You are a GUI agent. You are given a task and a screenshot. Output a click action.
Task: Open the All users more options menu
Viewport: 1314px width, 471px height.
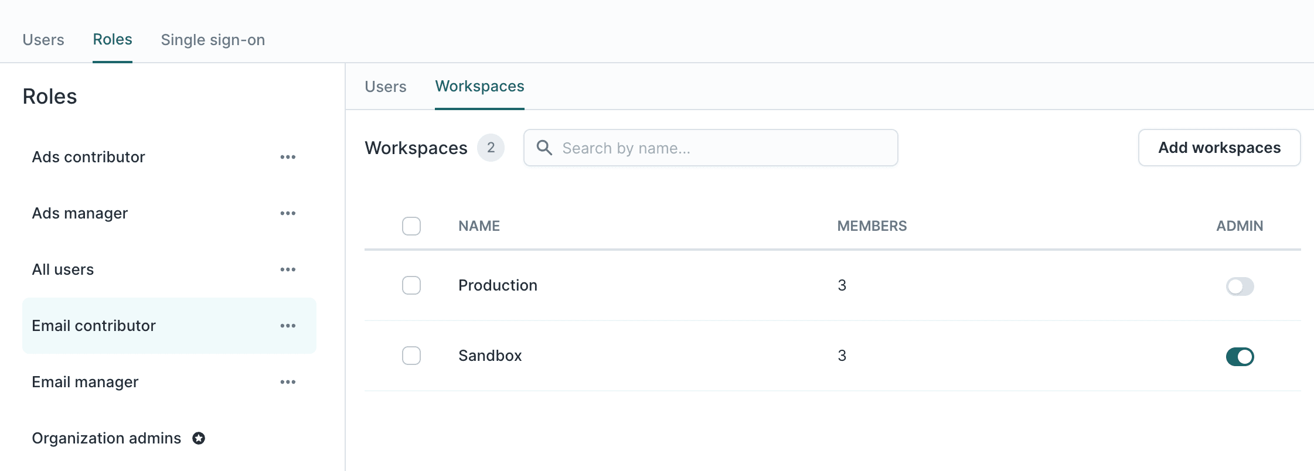[288, 269]
